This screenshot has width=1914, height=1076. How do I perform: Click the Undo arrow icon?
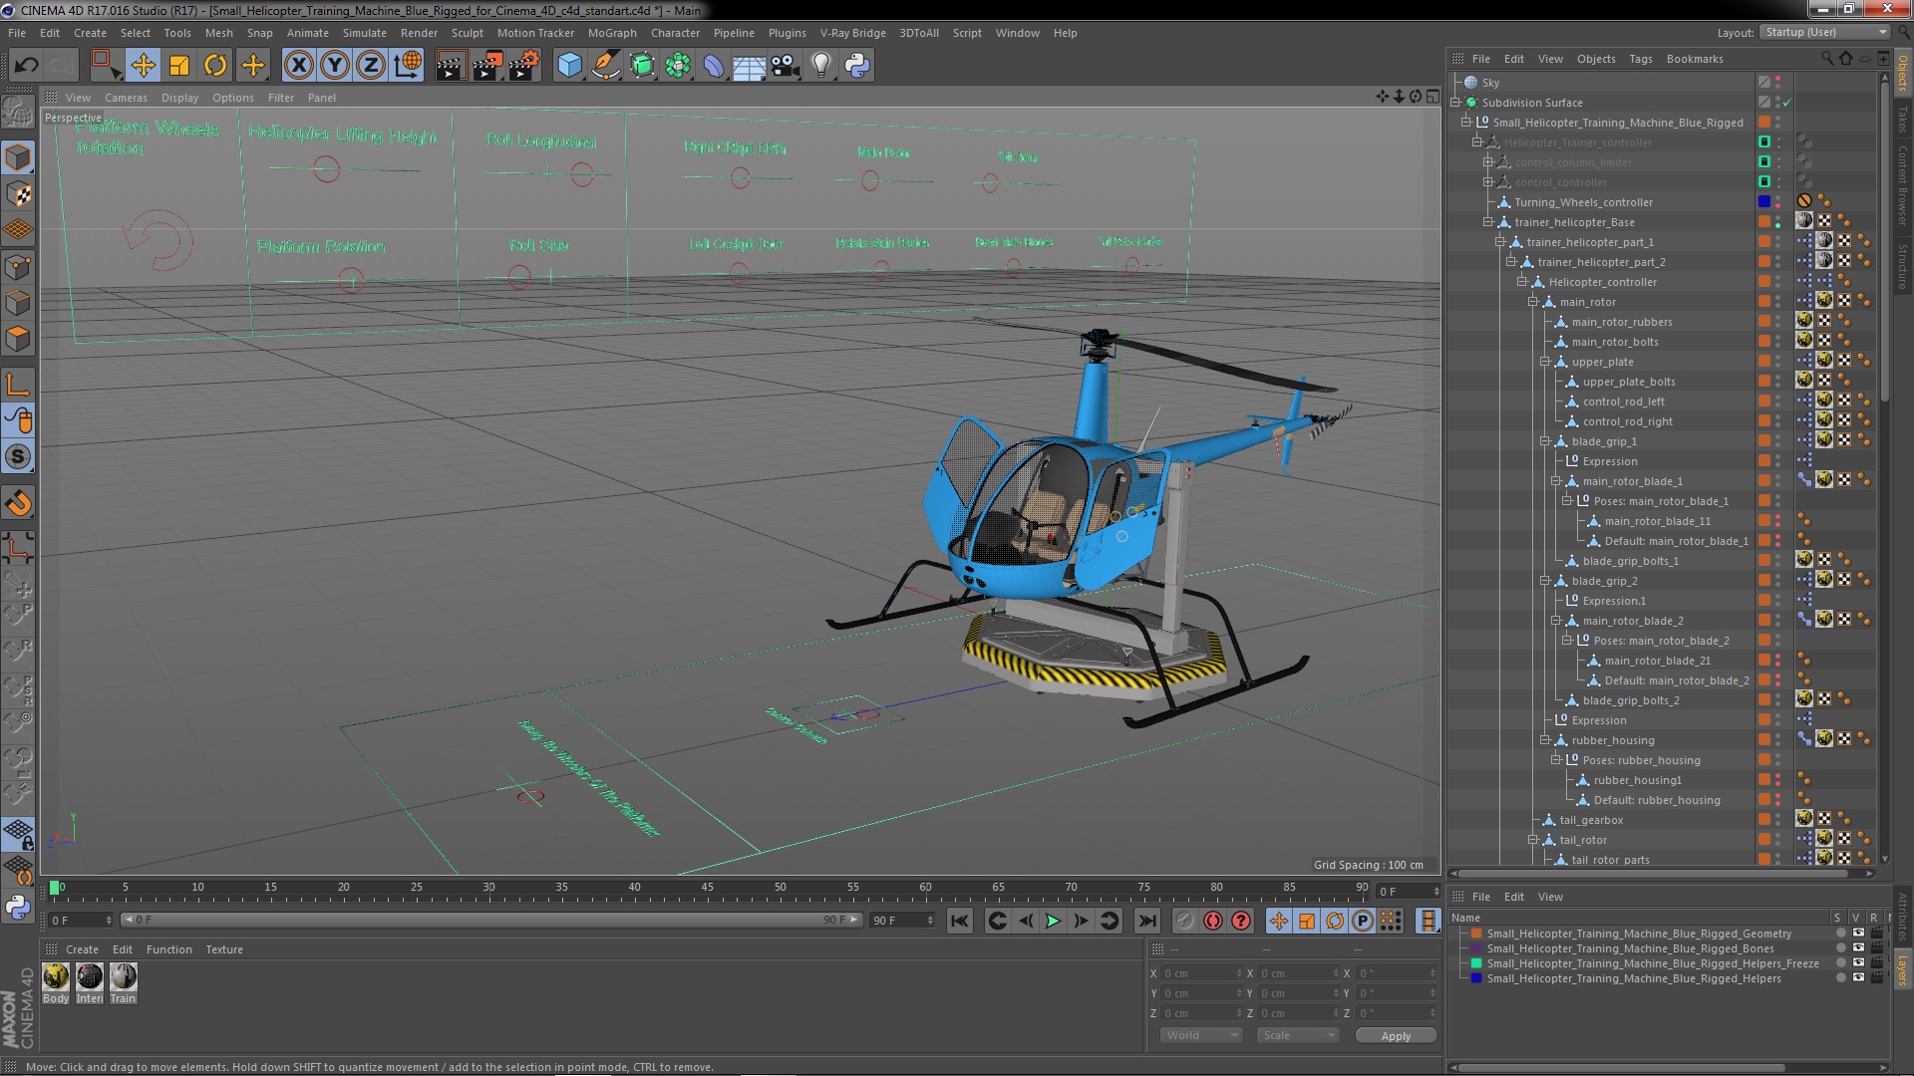(x=26, y=66)
